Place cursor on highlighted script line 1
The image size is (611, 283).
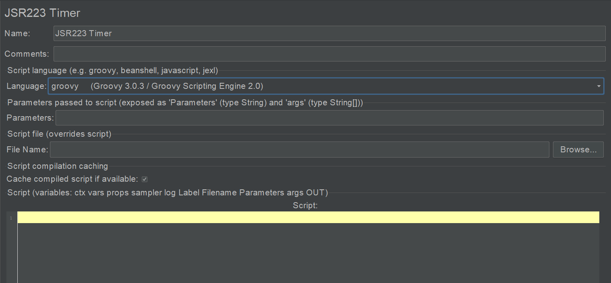click(308, 217)
